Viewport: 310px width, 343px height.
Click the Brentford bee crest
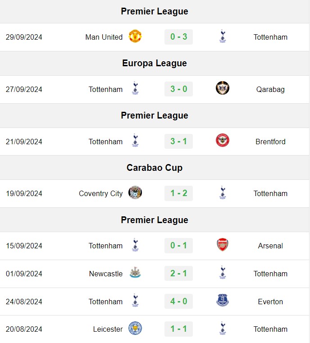[x=223, y=140]
